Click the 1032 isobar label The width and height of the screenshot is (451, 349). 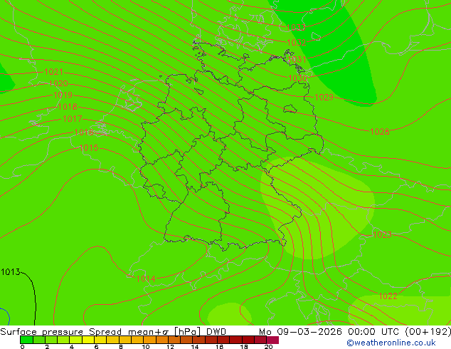point(296,43)
